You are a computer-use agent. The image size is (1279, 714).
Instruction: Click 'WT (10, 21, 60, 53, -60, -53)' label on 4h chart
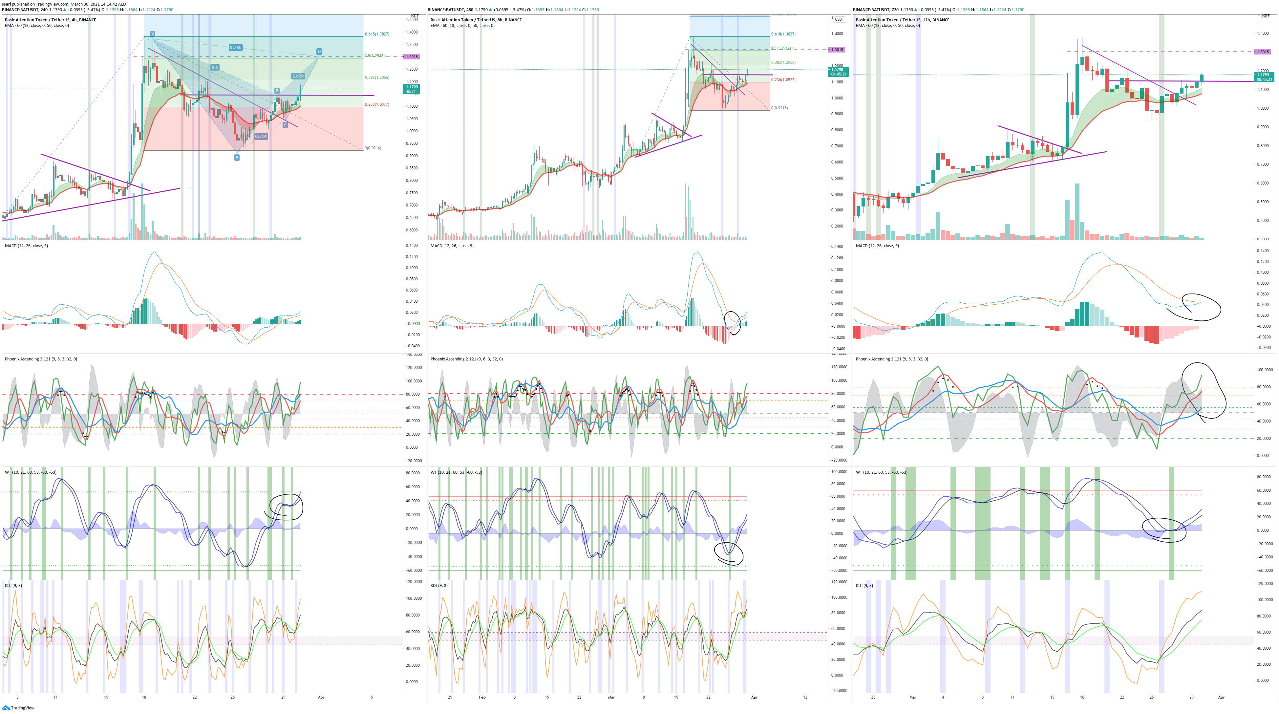click(x=31, y=472)
